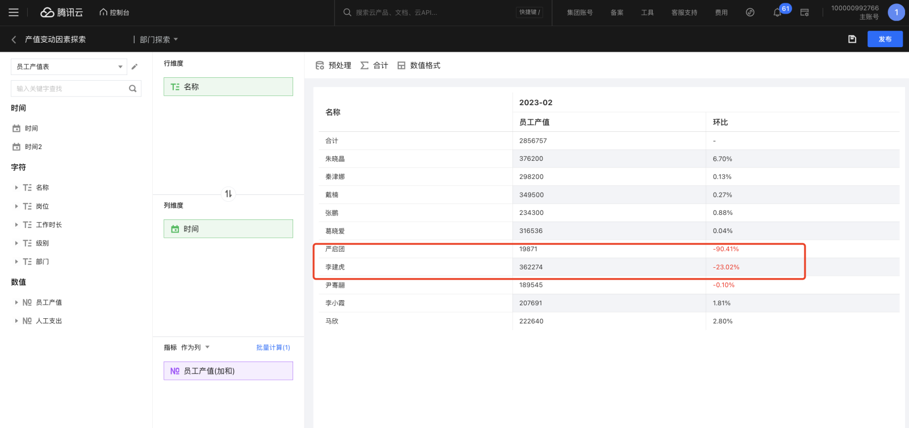Expand the 岗位 field
This screenshot has height=428, width=909.
coord(16,206)
